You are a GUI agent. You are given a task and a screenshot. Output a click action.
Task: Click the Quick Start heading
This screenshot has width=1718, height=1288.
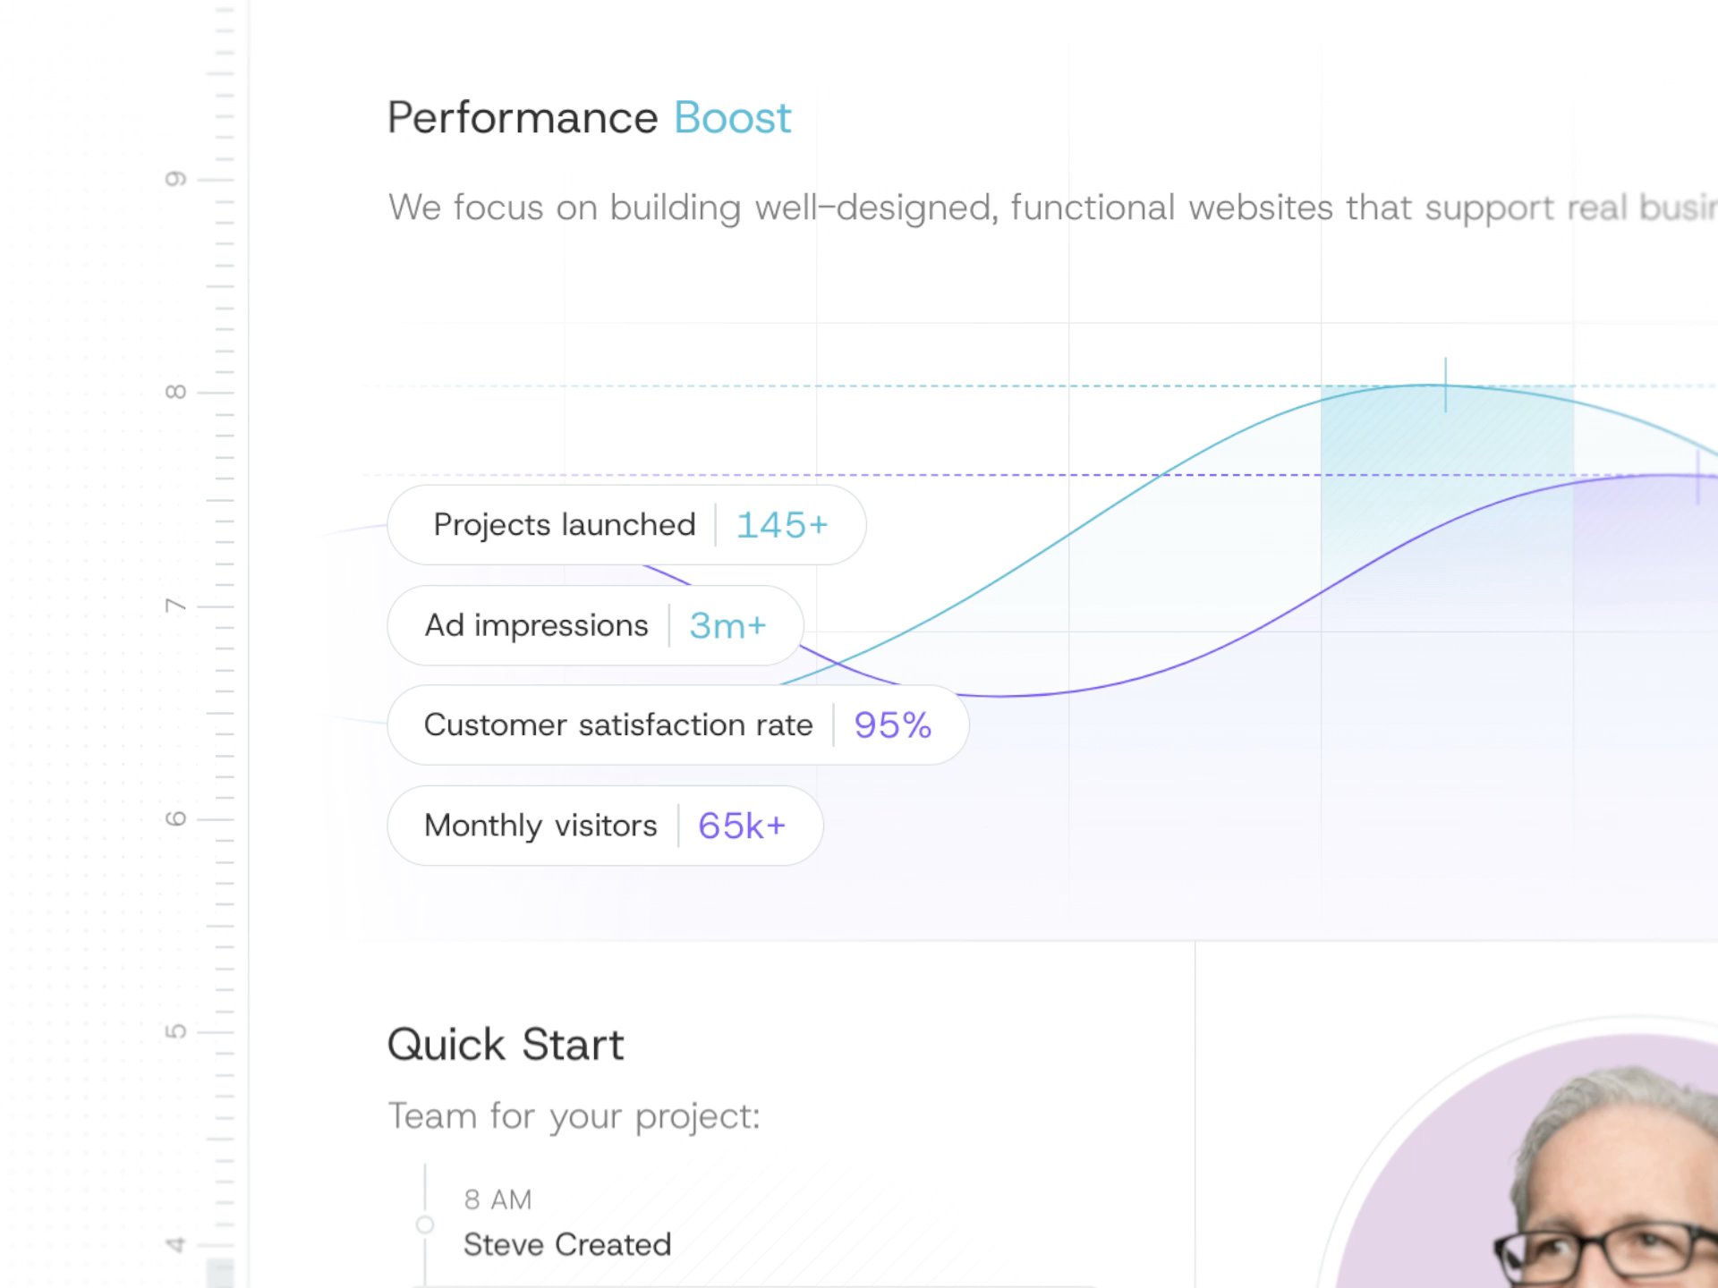tap(506, 1044)
